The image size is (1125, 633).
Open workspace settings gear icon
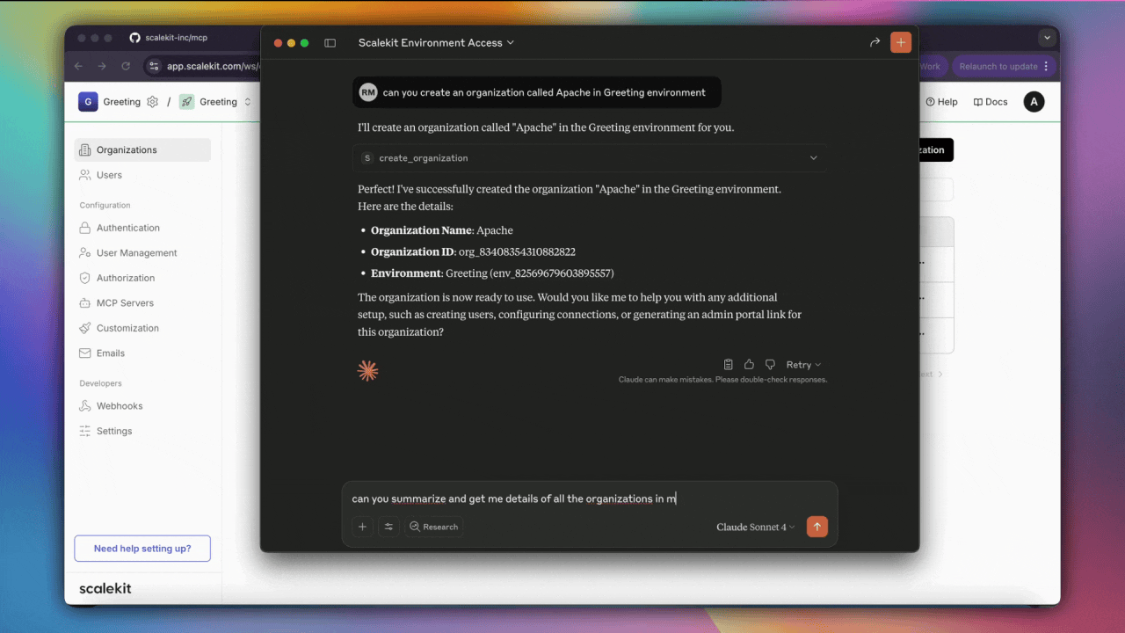152,102
